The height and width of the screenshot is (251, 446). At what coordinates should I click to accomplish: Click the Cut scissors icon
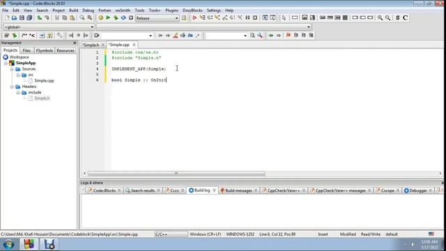click(x=57, y=18)
